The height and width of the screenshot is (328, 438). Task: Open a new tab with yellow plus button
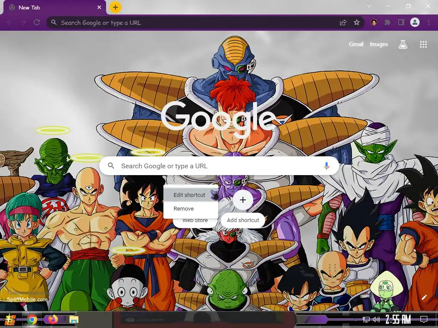[115, 7]
